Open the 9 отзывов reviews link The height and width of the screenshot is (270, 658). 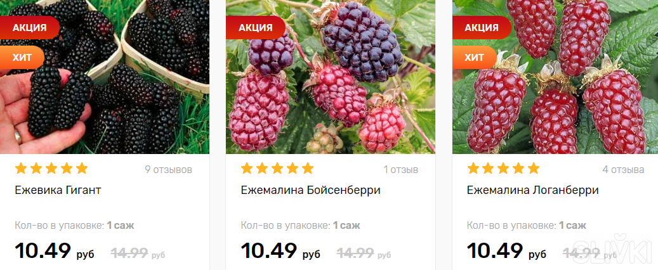point(168,170)
